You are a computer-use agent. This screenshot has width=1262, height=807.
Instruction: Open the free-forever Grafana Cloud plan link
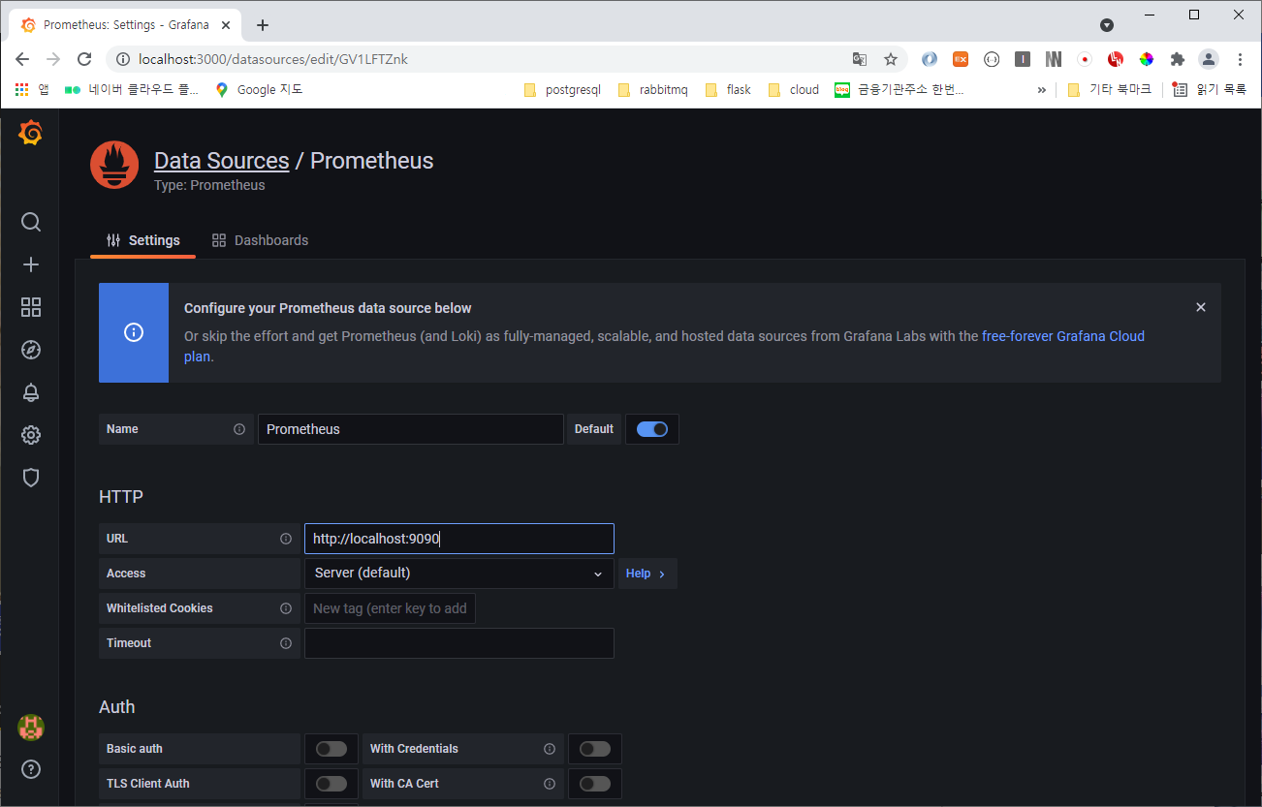pos(1063,336)
